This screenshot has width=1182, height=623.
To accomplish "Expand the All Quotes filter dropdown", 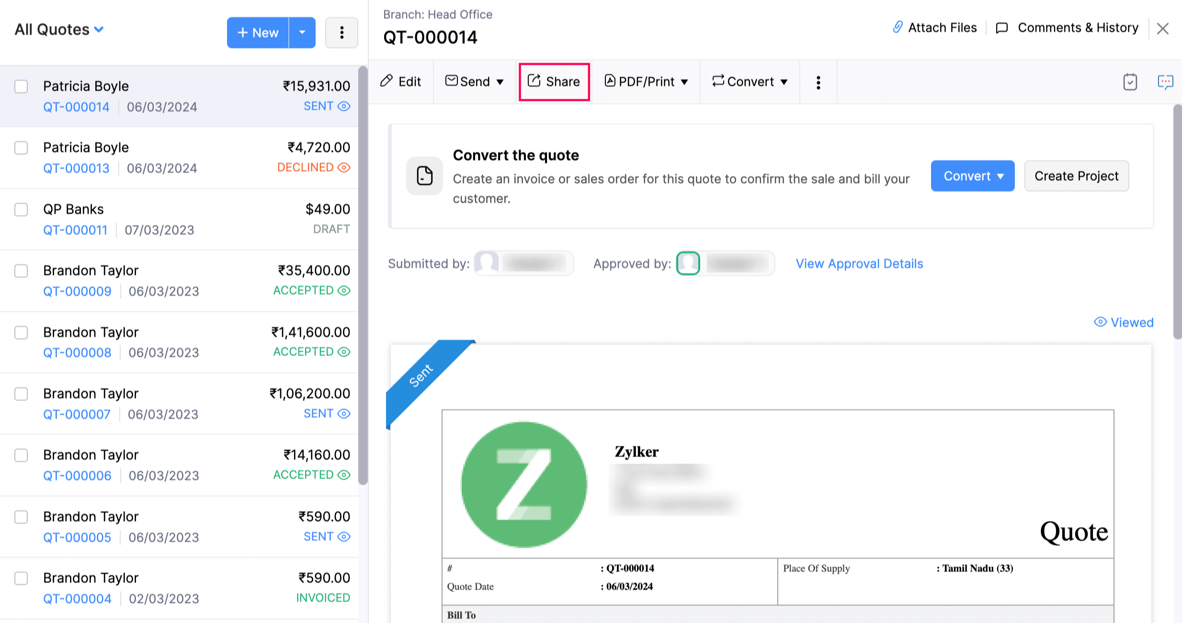I will 58,29.
